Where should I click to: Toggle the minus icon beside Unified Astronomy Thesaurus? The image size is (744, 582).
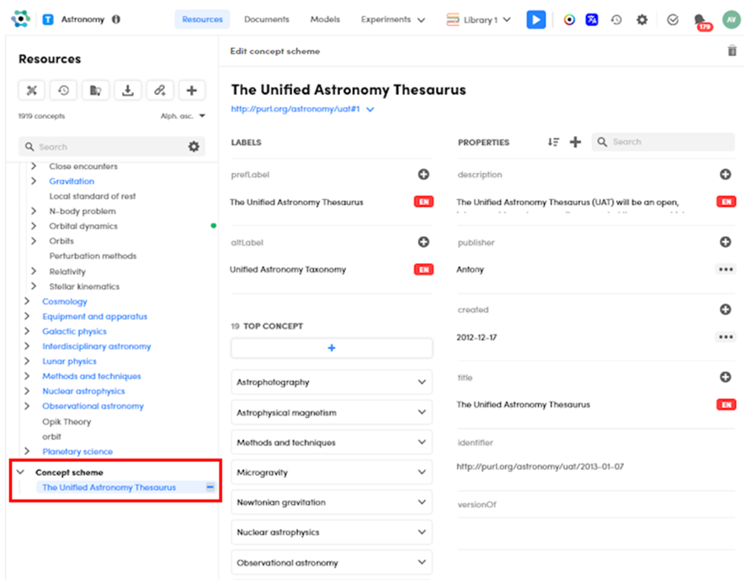(210, 487)
